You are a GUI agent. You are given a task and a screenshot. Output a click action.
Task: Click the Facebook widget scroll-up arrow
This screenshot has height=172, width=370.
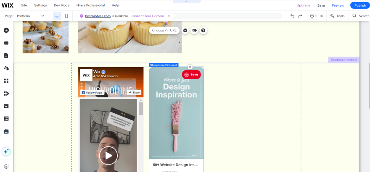coord(141,100)
